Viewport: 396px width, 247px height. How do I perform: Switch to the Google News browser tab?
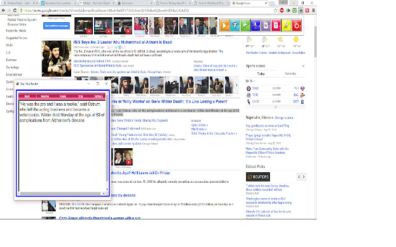[x=249, y=3]
